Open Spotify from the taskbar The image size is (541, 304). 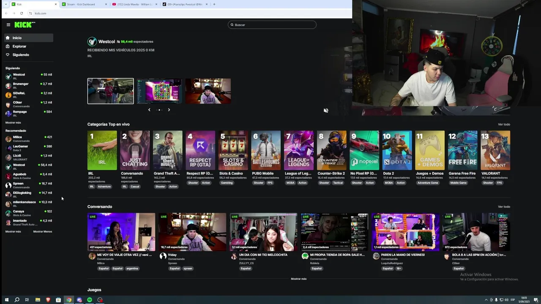pyautogui.click(x=90, y=300)
